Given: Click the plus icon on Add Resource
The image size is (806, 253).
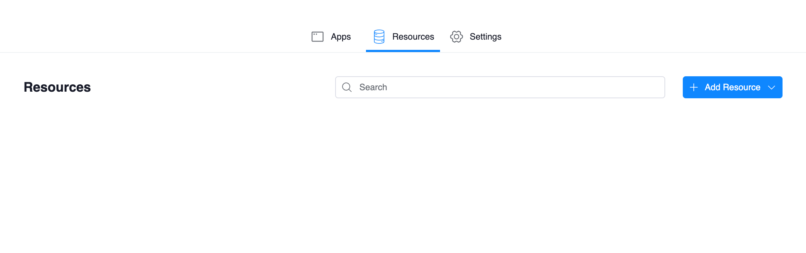Looking at the screenshot, I should click(x=694, y=87).
